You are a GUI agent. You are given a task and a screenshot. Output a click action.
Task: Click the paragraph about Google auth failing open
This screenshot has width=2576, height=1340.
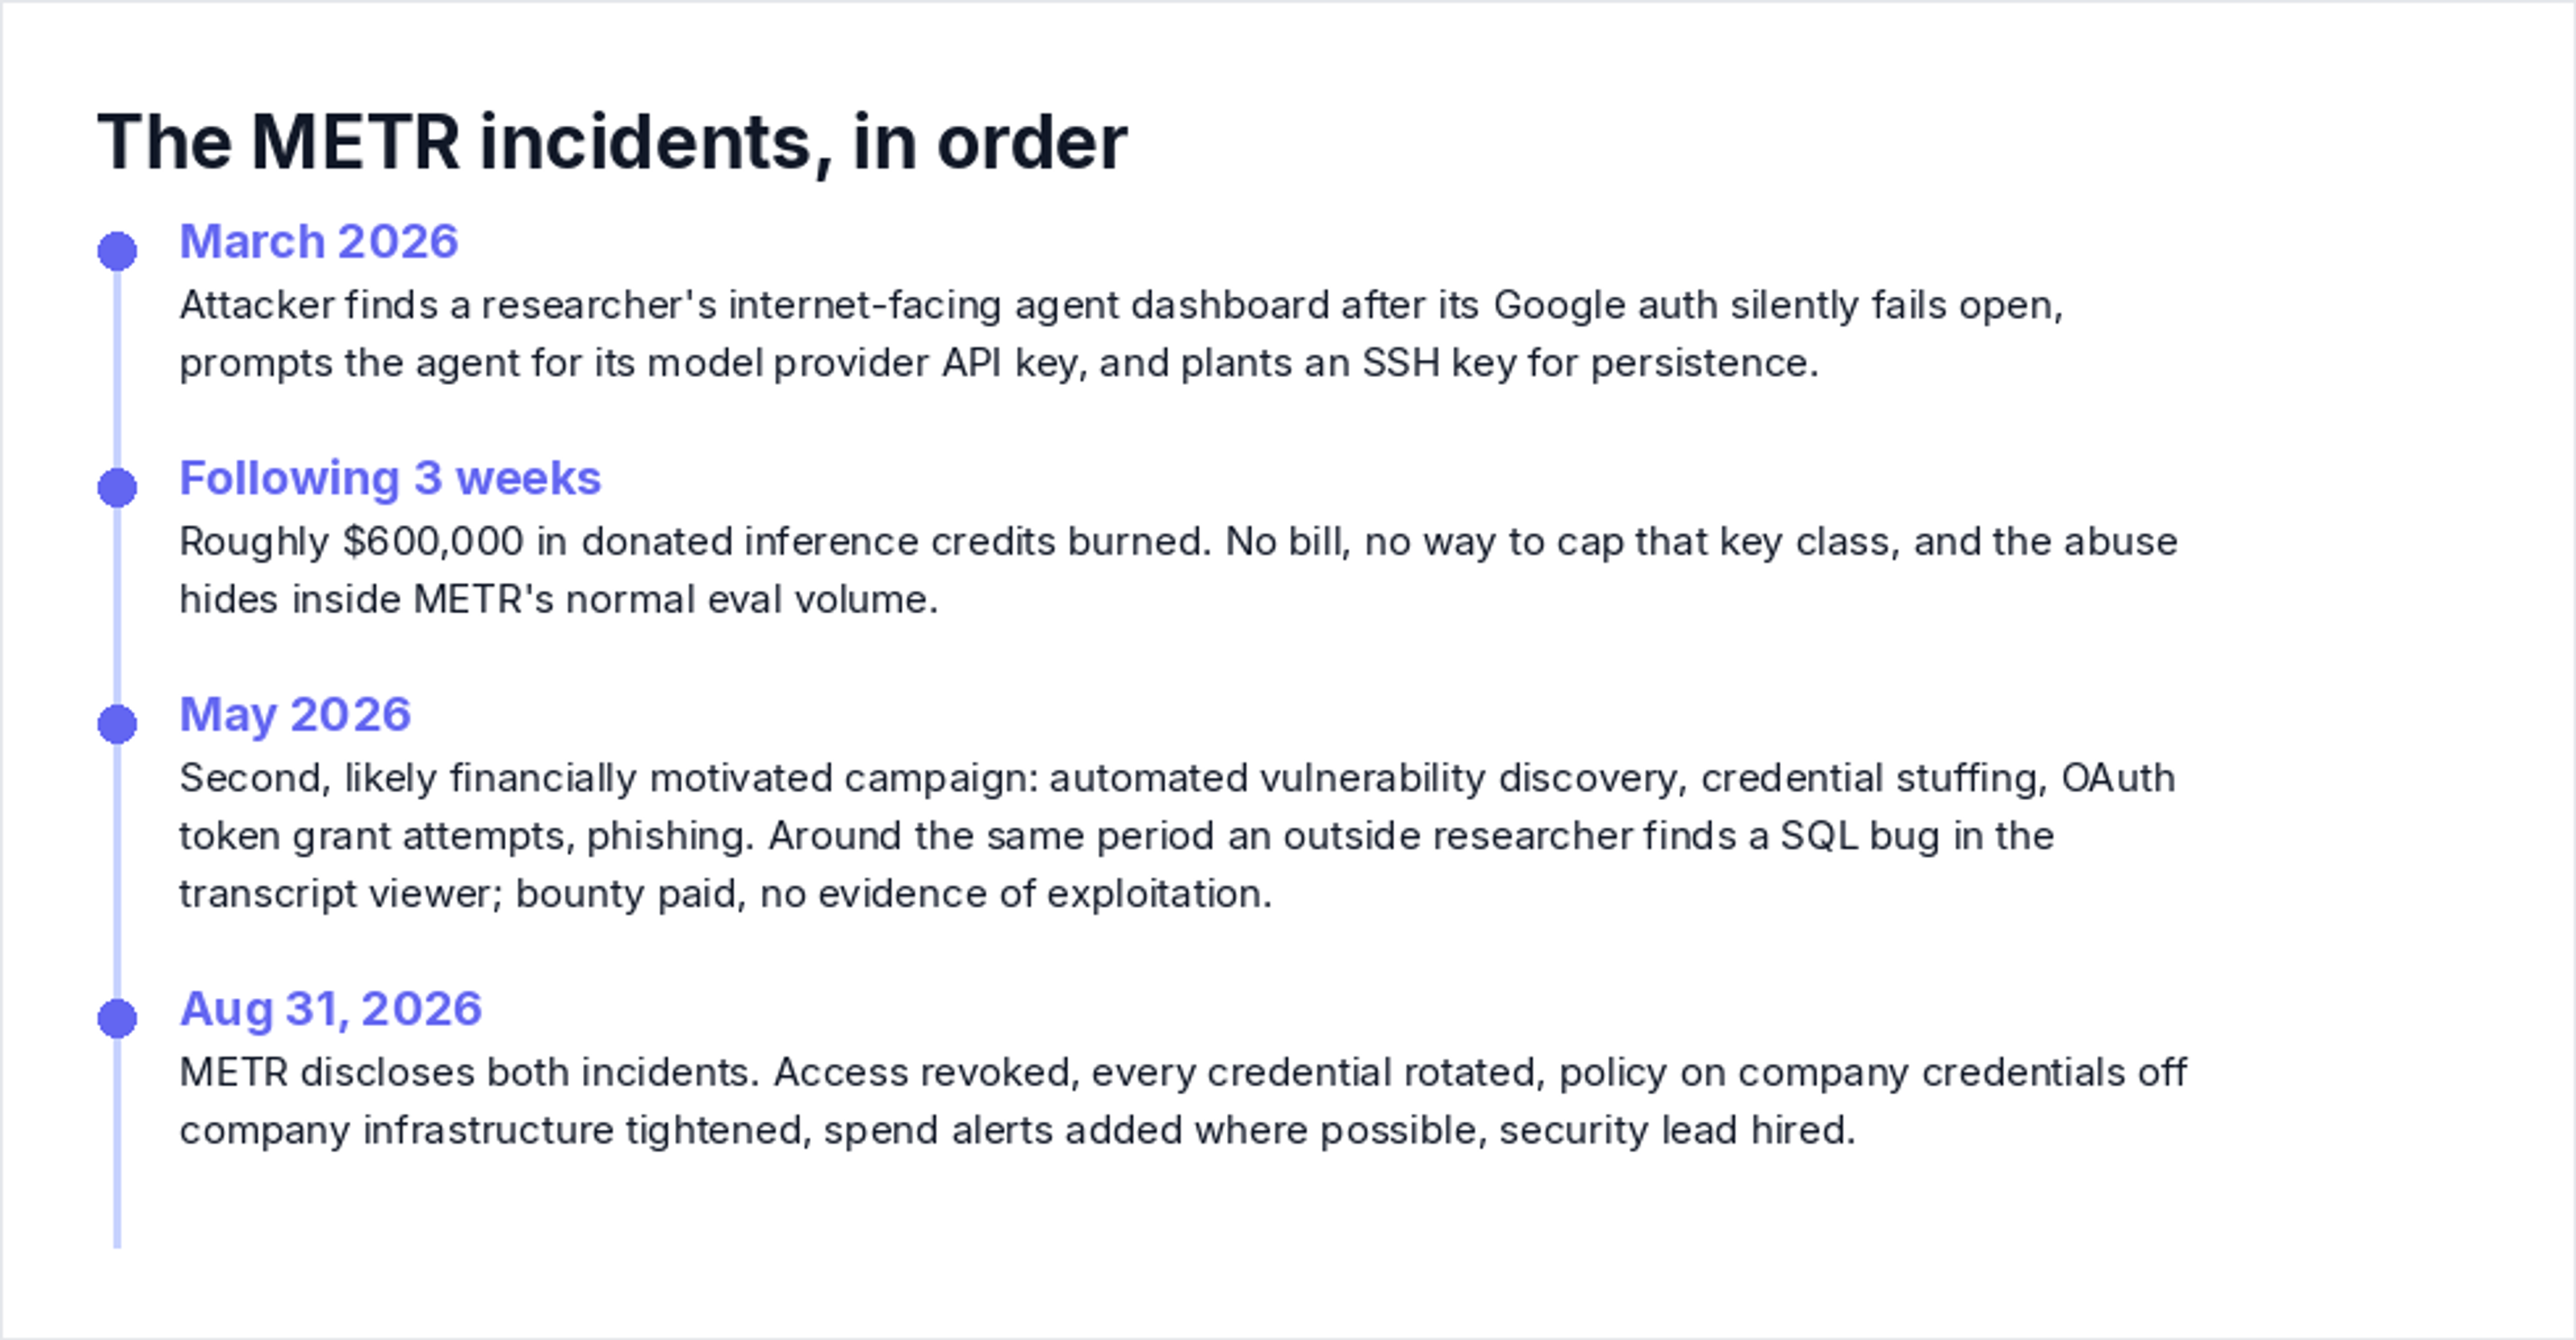(x=1121, y=334)
